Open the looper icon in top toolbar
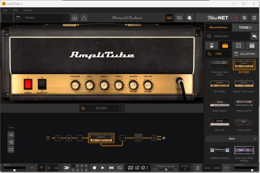This screenshot has height=173, width=260. click(x=180, y=18)
